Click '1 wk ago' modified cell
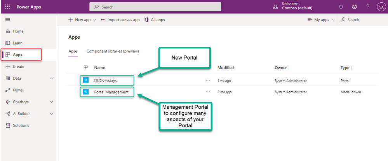Viewport: 388px width, 161px height. click(x=224, y=80)
